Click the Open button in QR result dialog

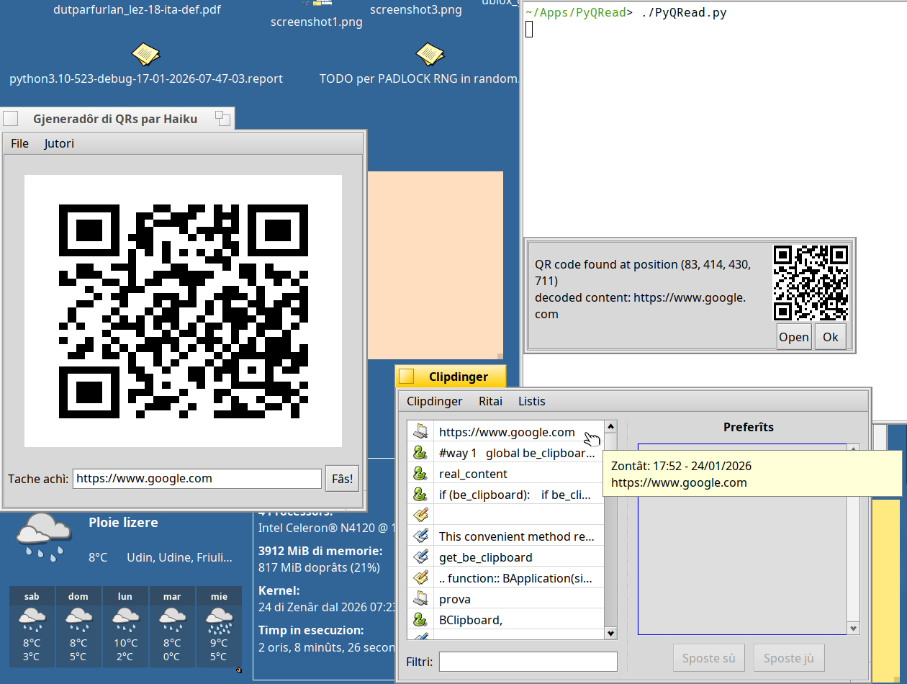pyautogui.click(x=793, y=337)
